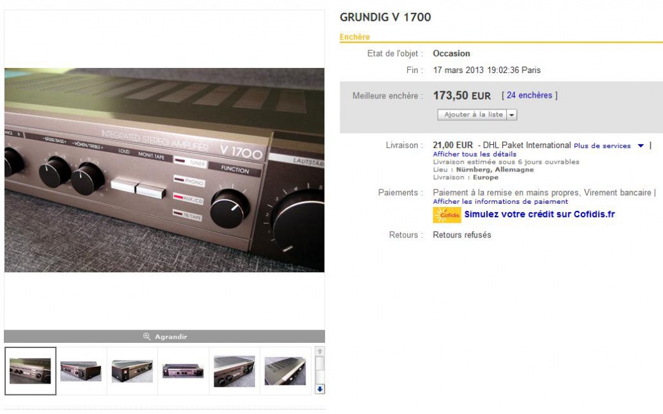Click the Cofidis logo icon
This screenshot has height=414, width=663.
447,215
